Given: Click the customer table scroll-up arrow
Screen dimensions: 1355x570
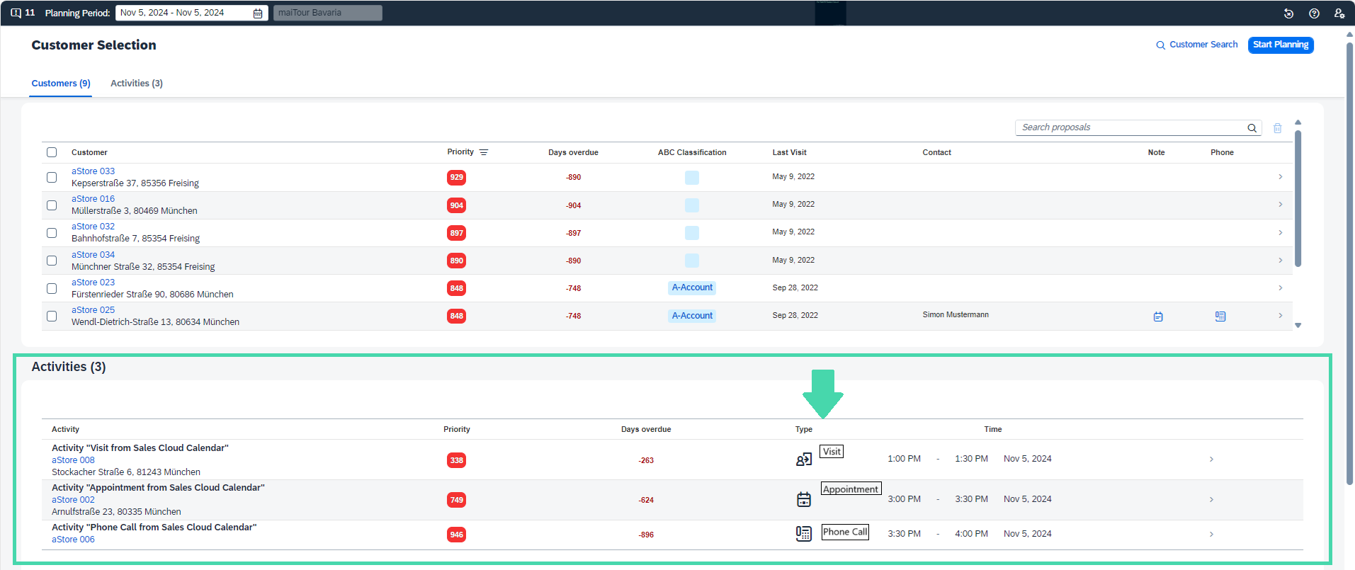Looking at the screenshot, I should pyautogui.click(x=1298, y=122).
